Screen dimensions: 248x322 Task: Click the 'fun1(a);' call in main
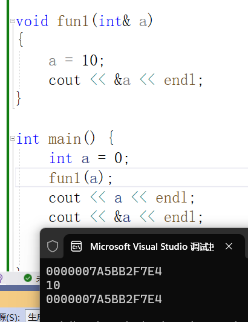[x=80, y=178]
